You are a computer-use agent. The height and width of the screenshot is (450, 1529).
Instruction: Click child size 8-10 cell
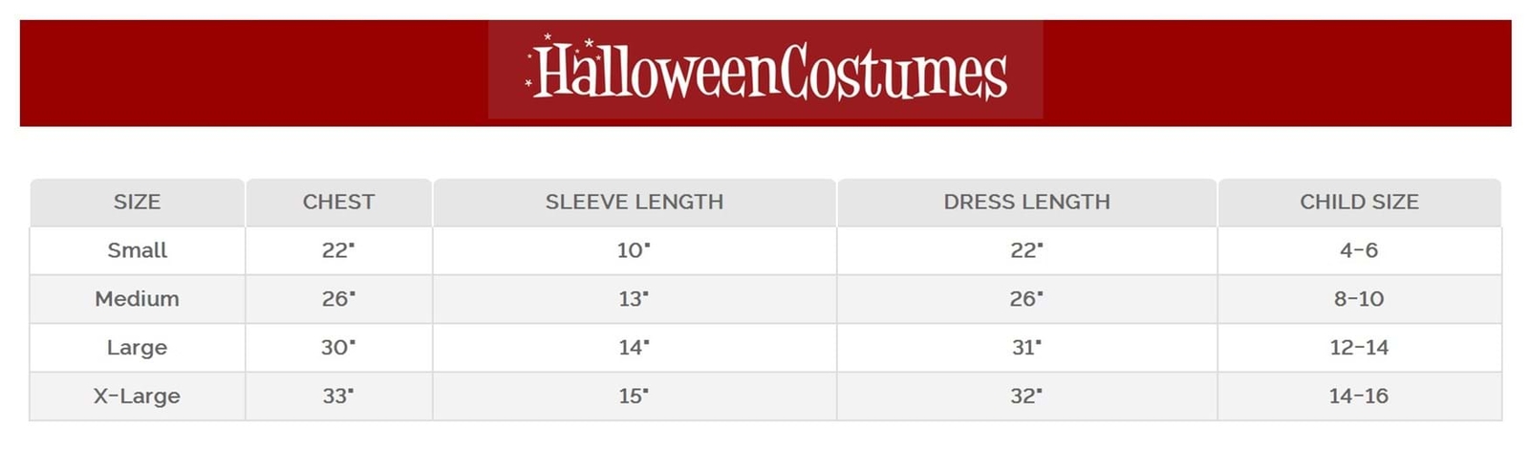[x=1359, y=299]
